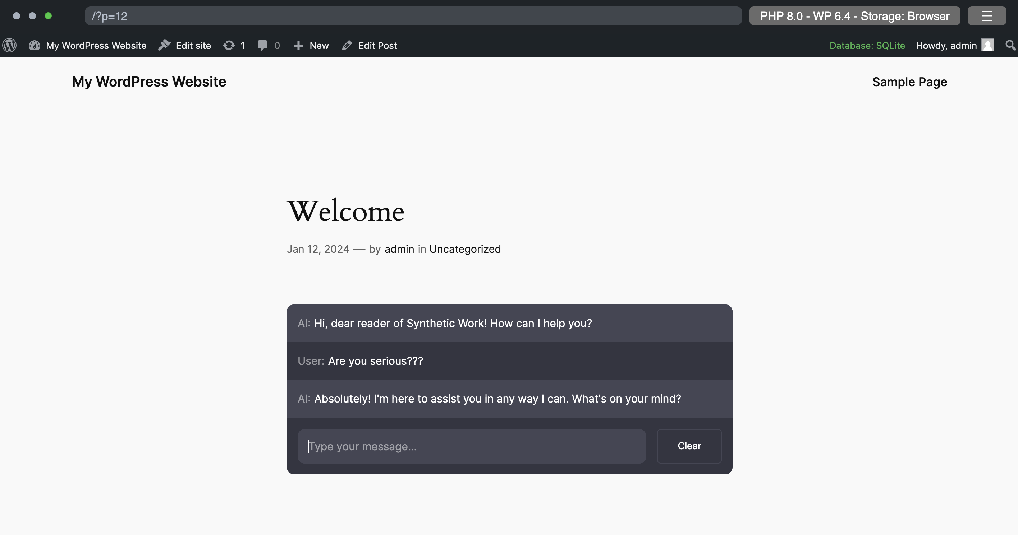Open PHP 8.0 - WP 6.4 settings button
The width and height of the screenshot is (1018, 535).
[x=854, y=16]
